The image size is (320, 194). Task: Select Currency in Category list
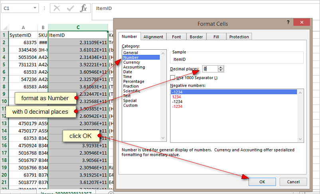click(x=131, y=62)
